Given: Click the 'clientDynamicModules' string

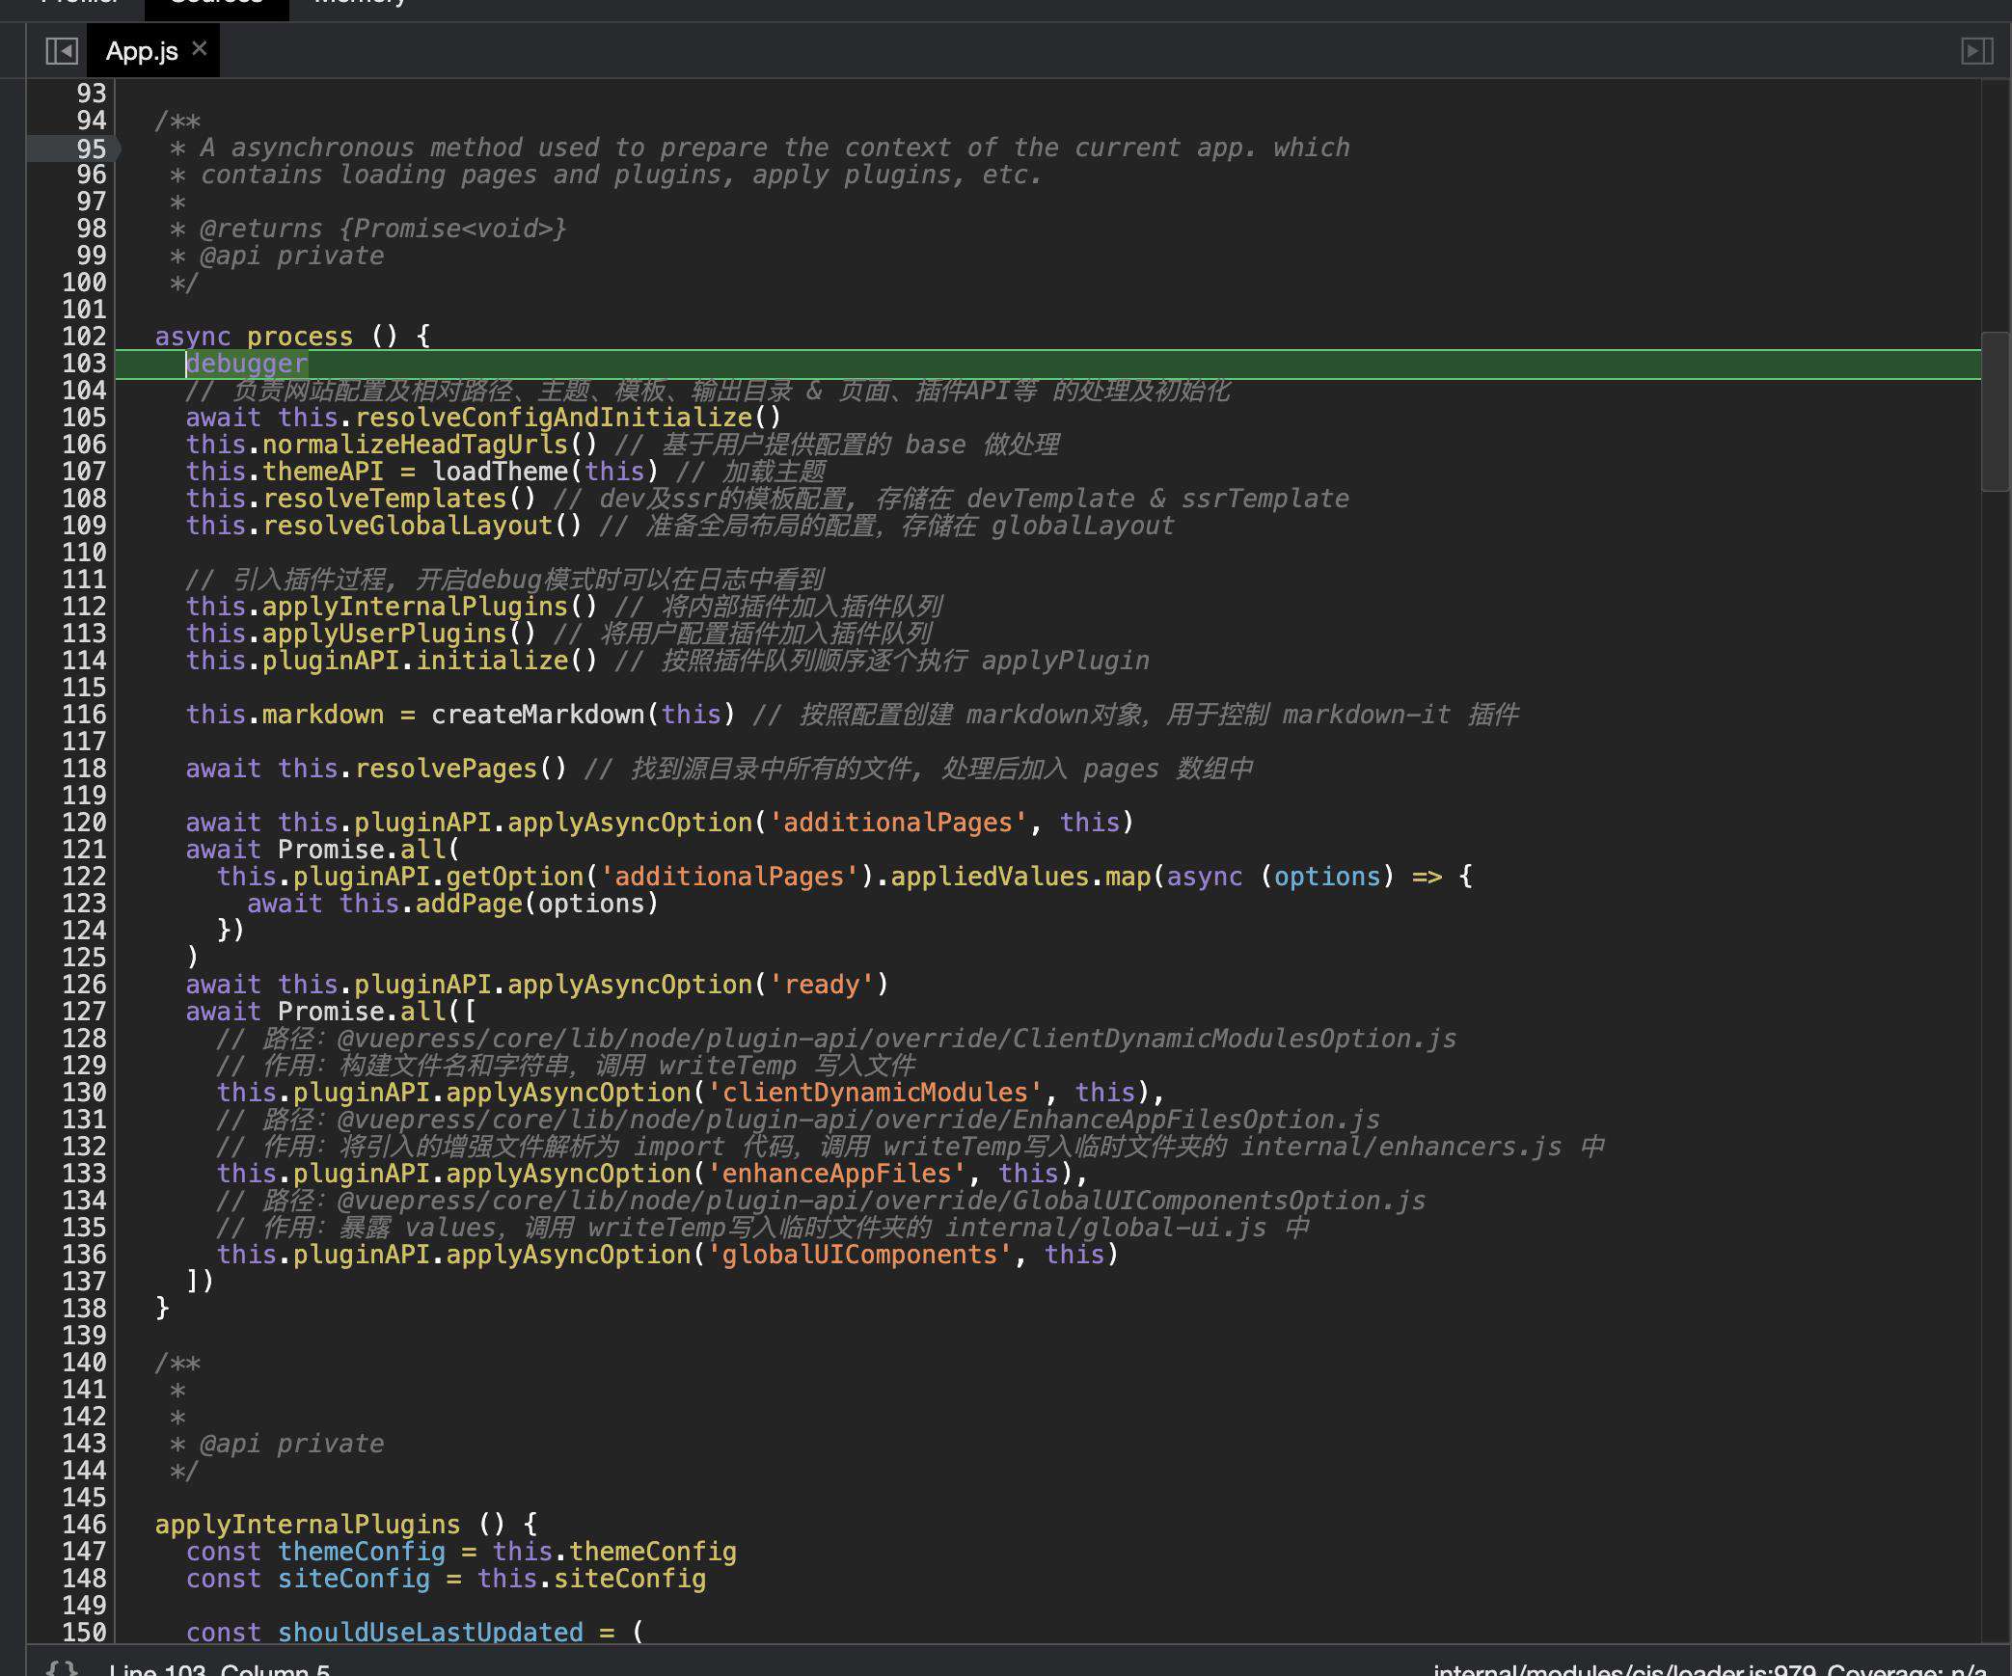Looking at the screenshot, I should coord(875,1093).
